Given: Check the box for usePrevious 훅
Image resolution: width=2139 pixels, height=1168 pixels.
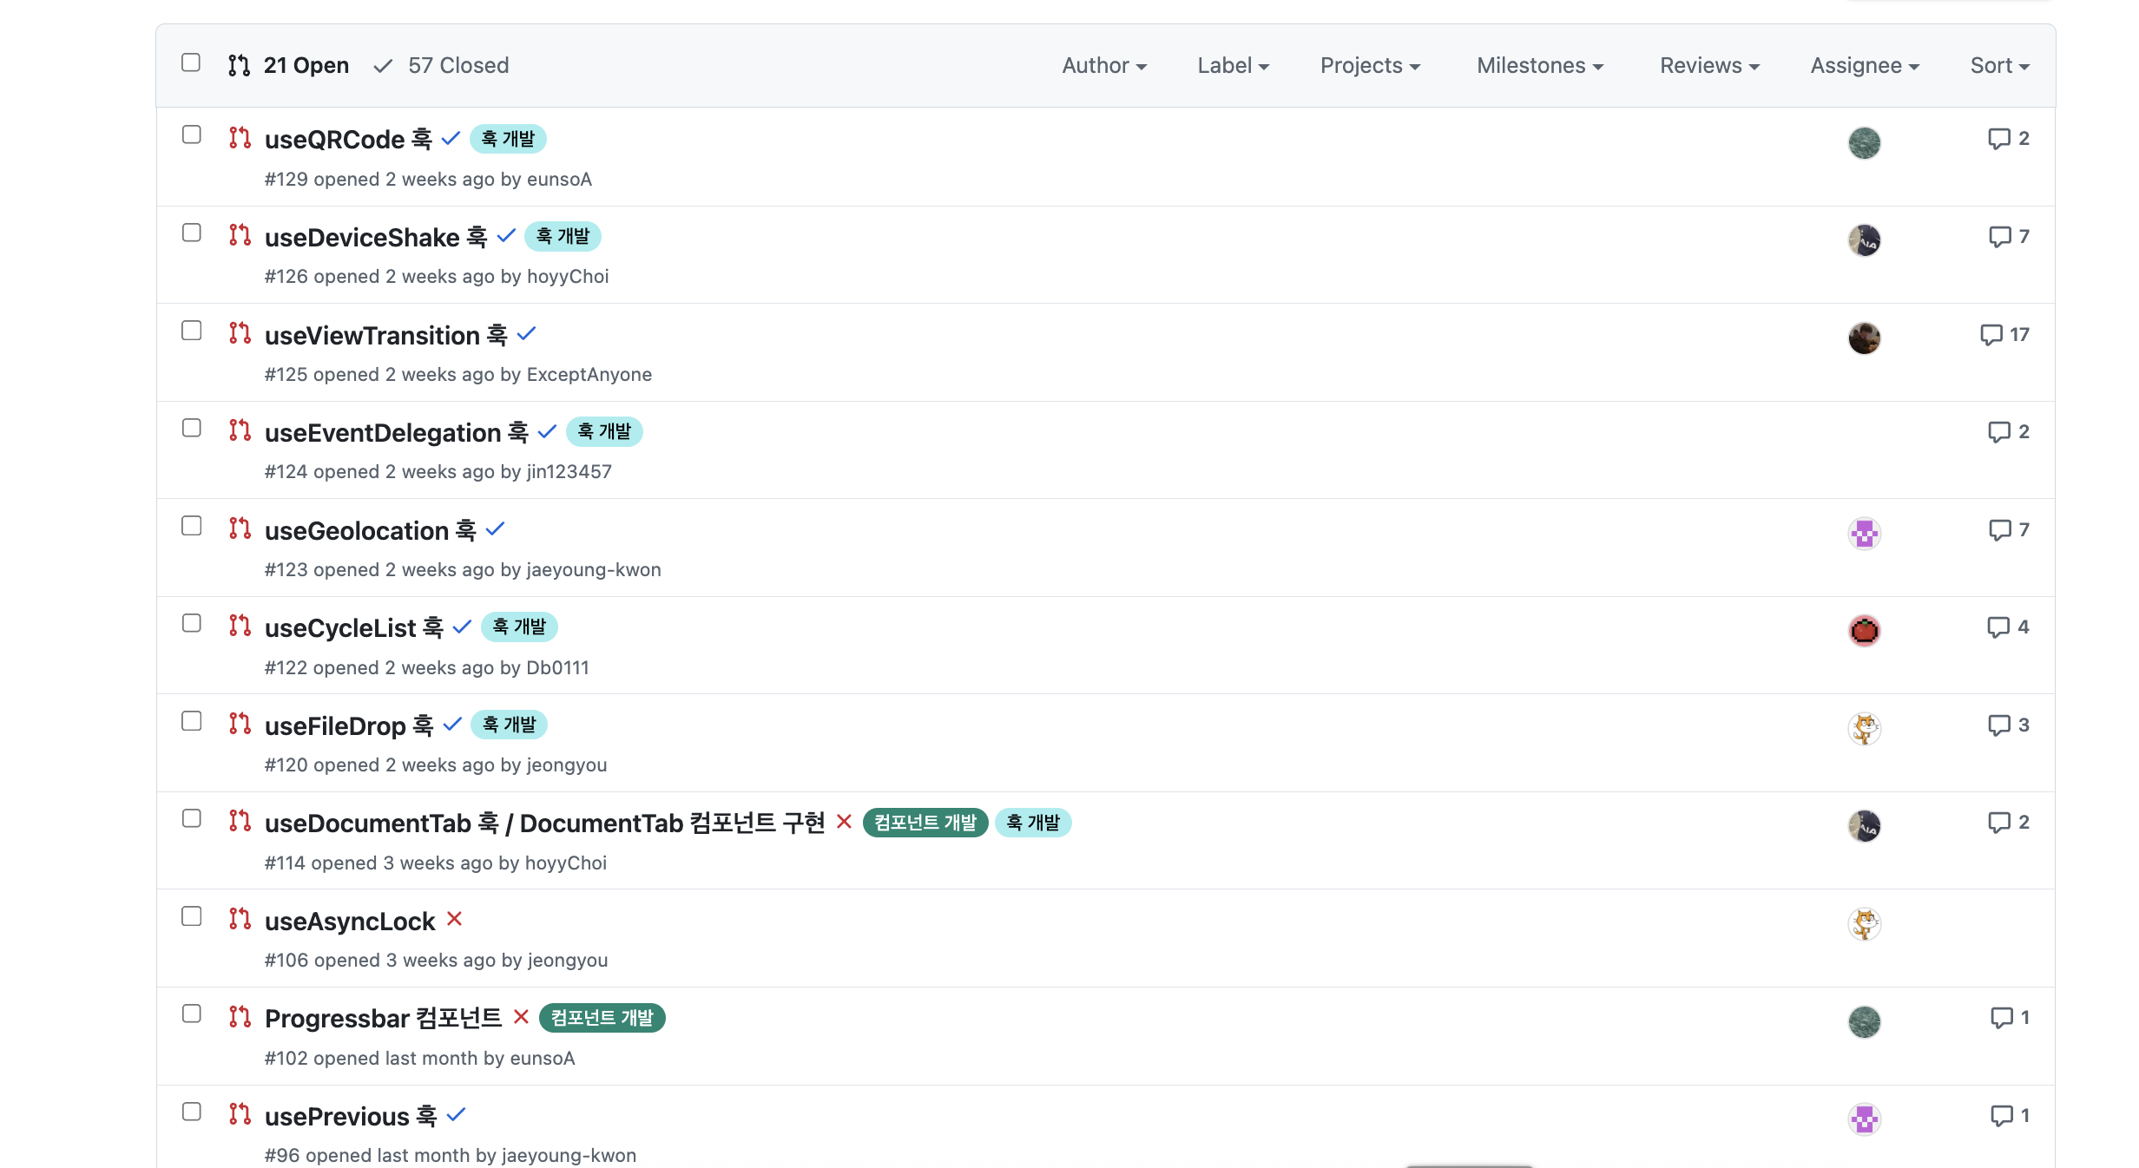Looking at the screenshot, I should click(191, 1112).
